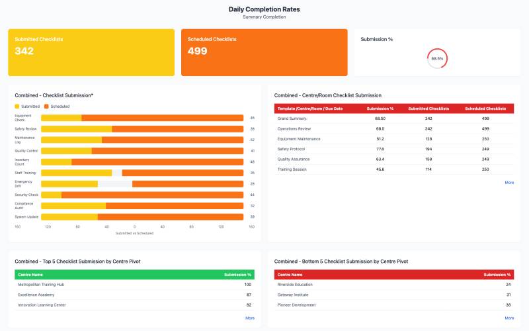Toggle the Scheduled legend item in chart
The image size is (529, 331).
pos(60,106)
